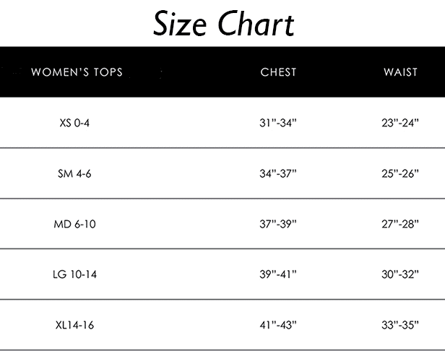Select waist measurement 27"-28"

(400, 224)
